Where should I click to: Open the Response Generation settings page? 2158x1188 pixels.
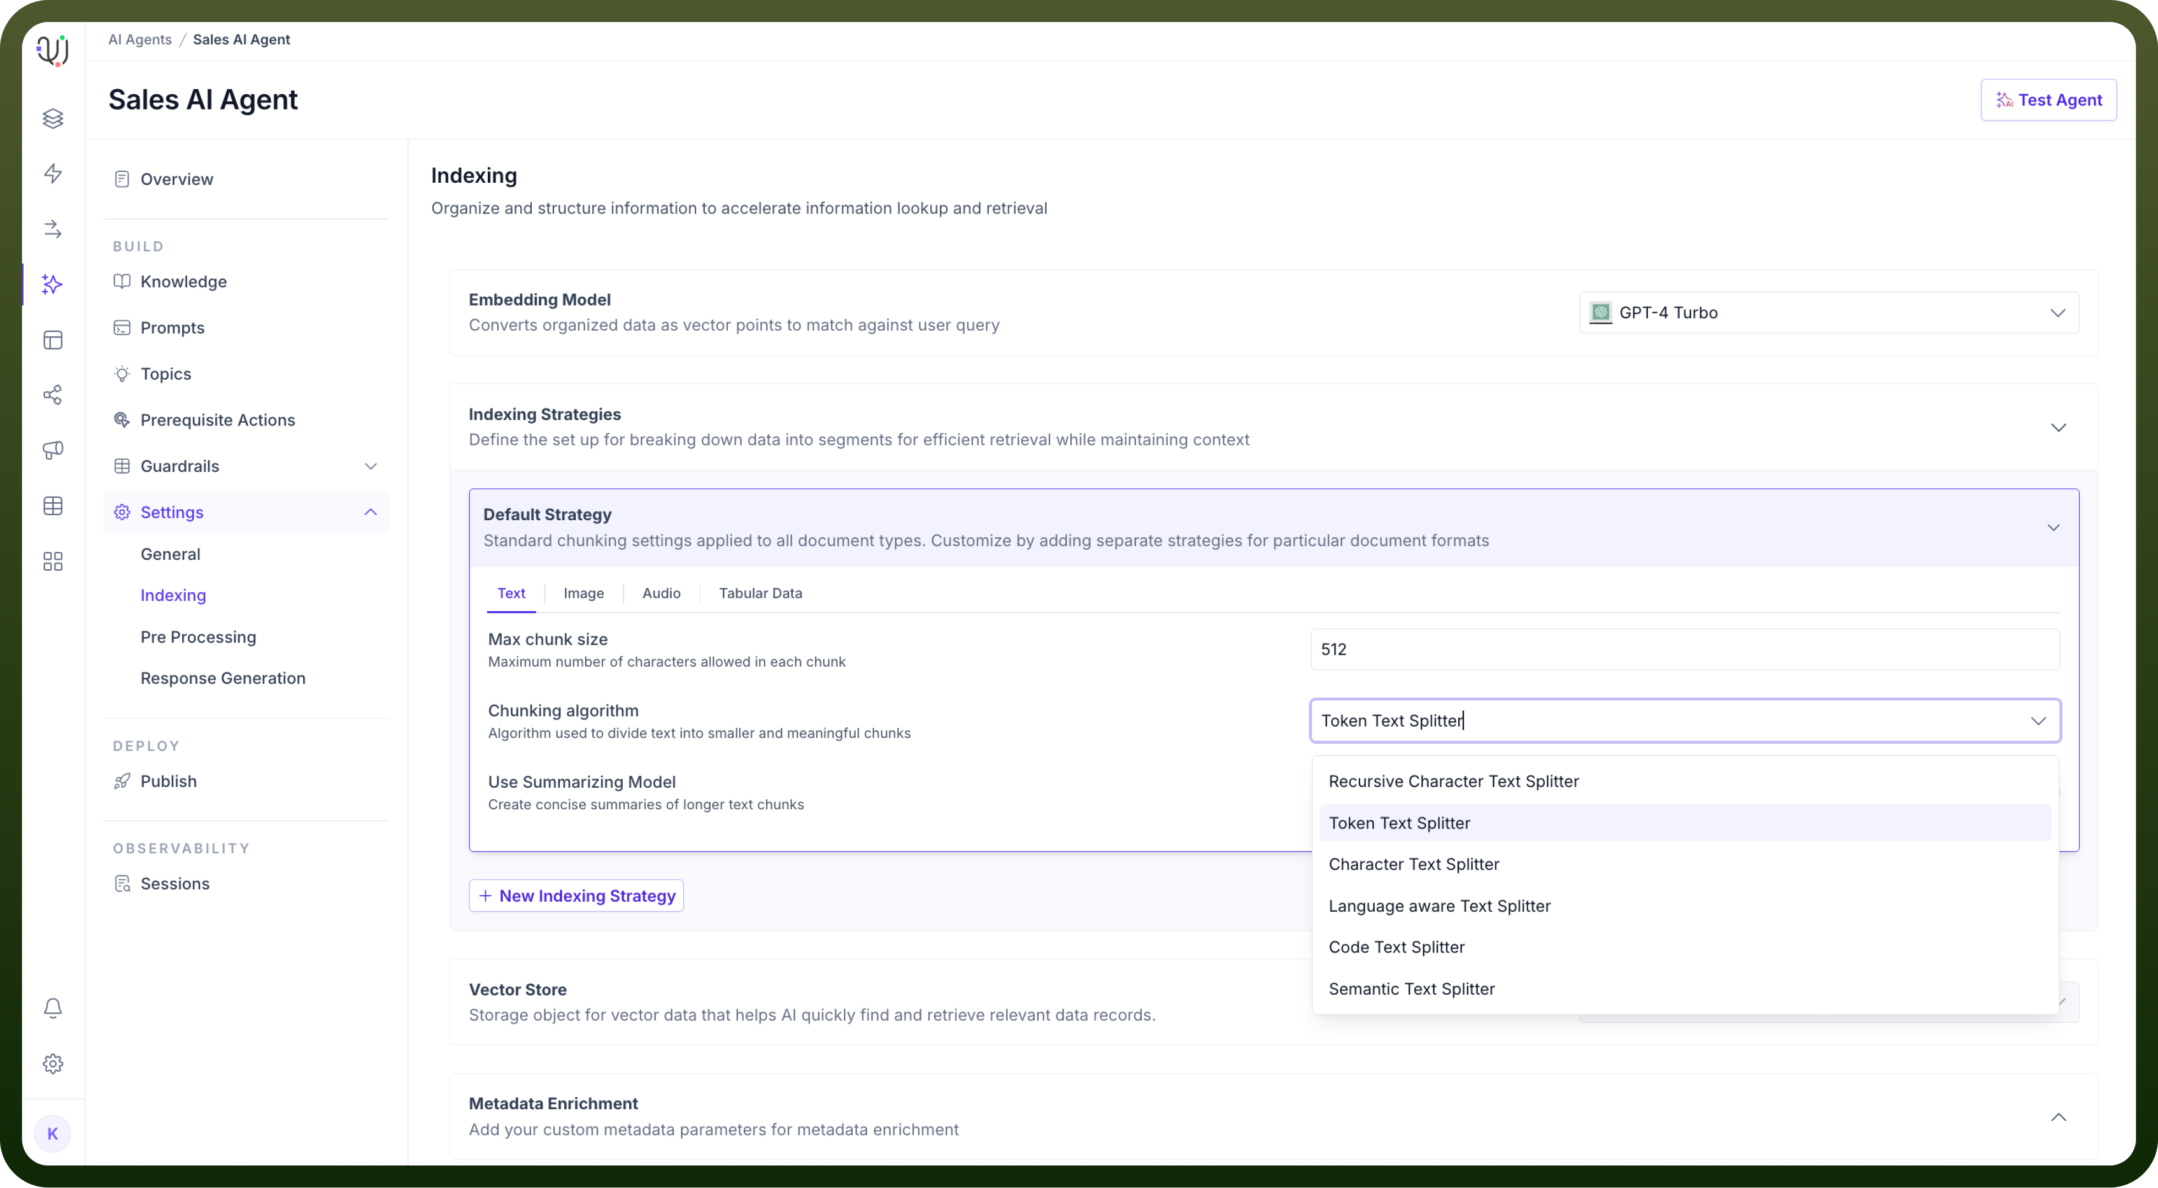(223, 678)
